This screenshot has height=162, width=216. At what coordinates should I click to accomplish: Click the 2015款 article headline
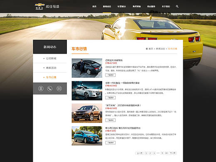click(x=123, y=106)
